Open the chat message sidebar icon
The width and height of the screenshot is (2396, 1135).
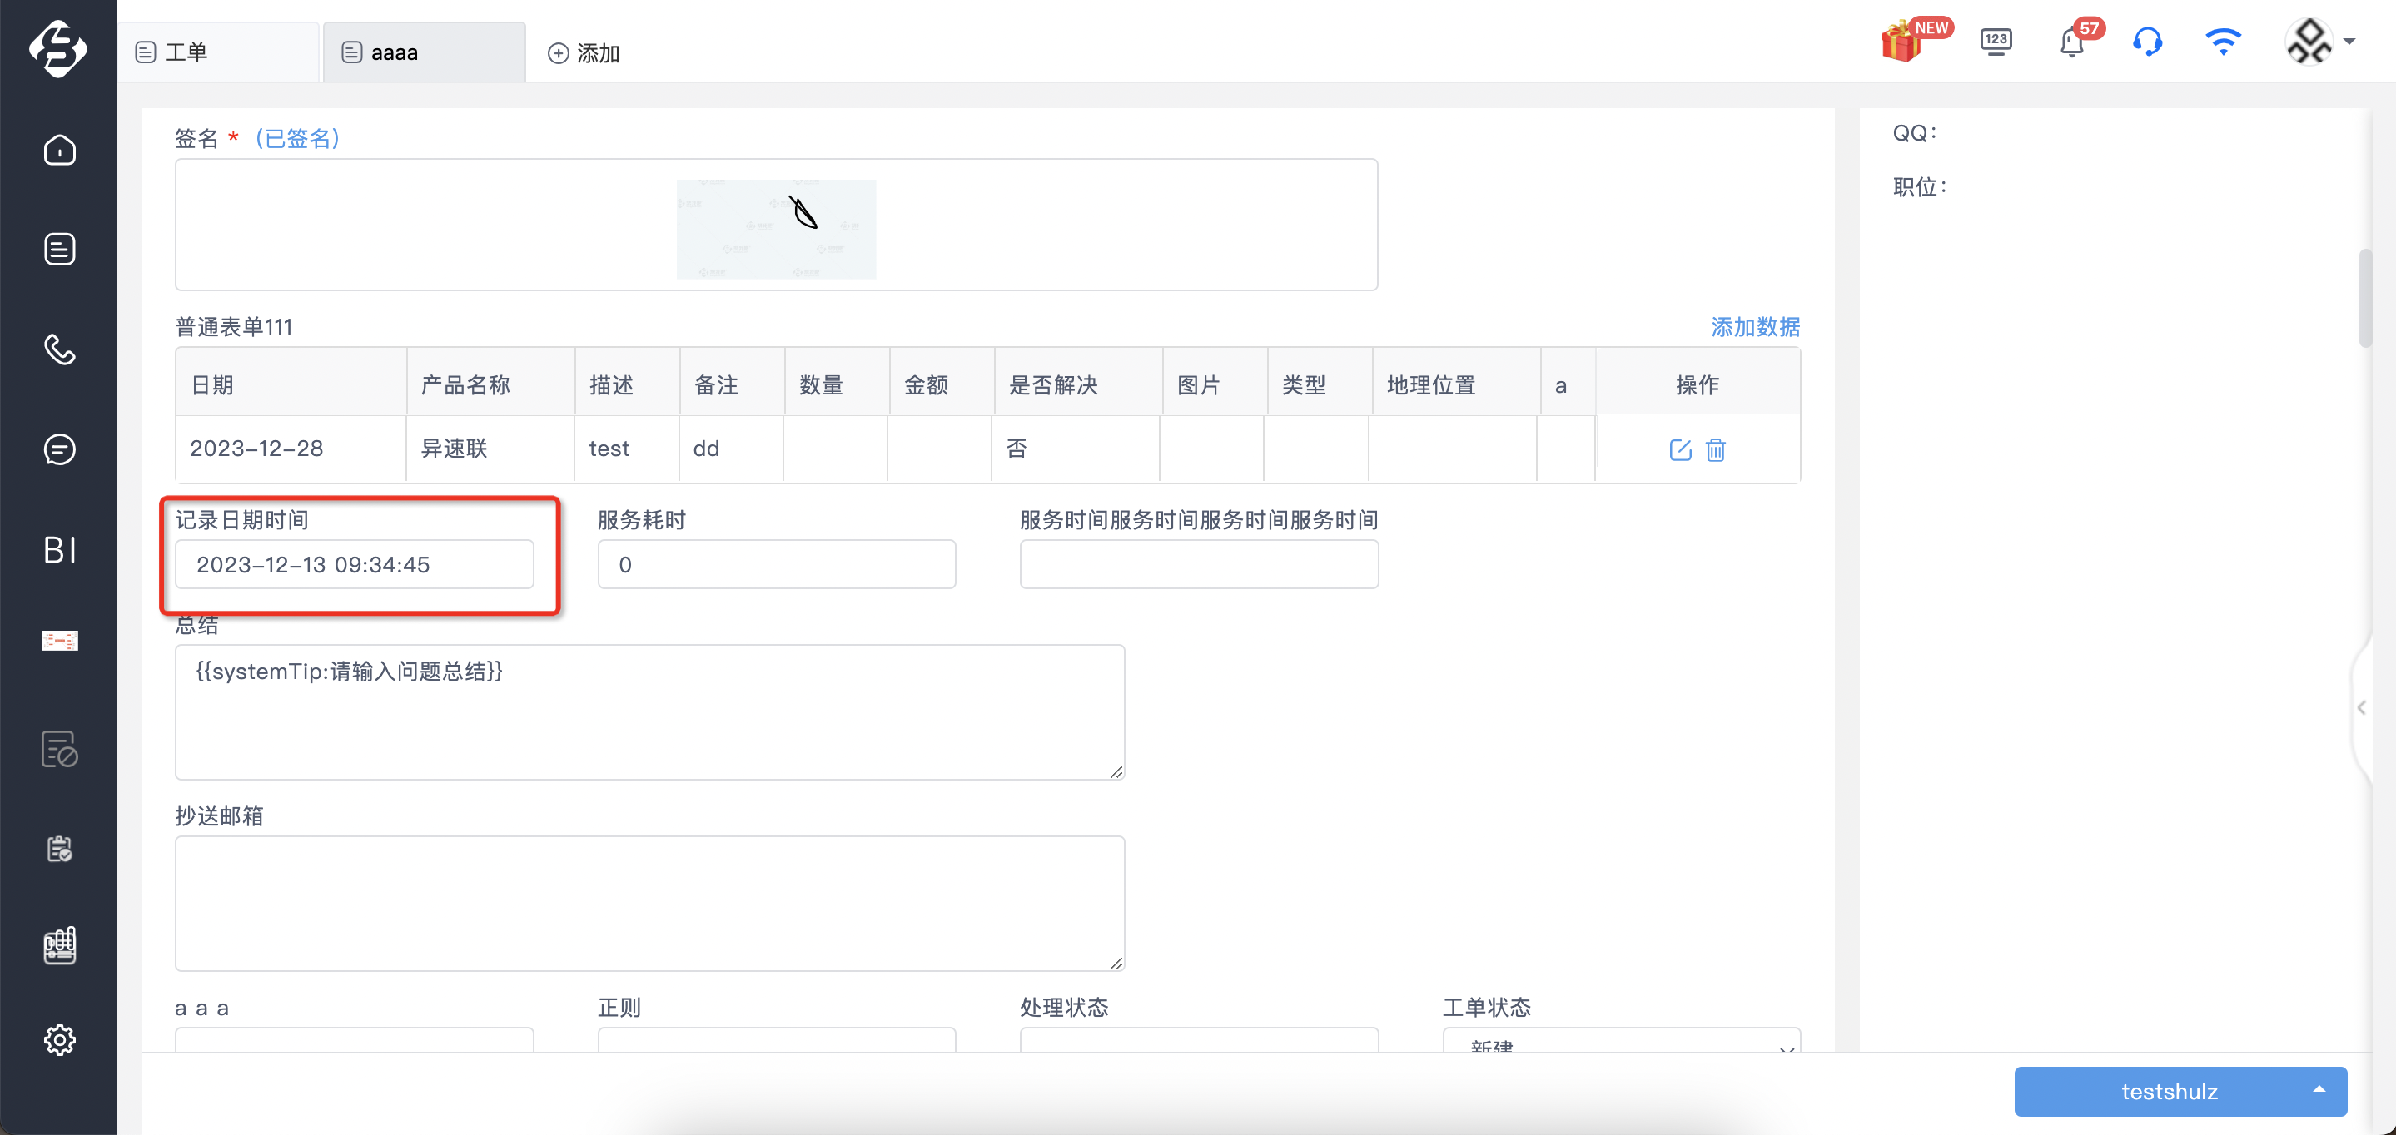(60, 449)
